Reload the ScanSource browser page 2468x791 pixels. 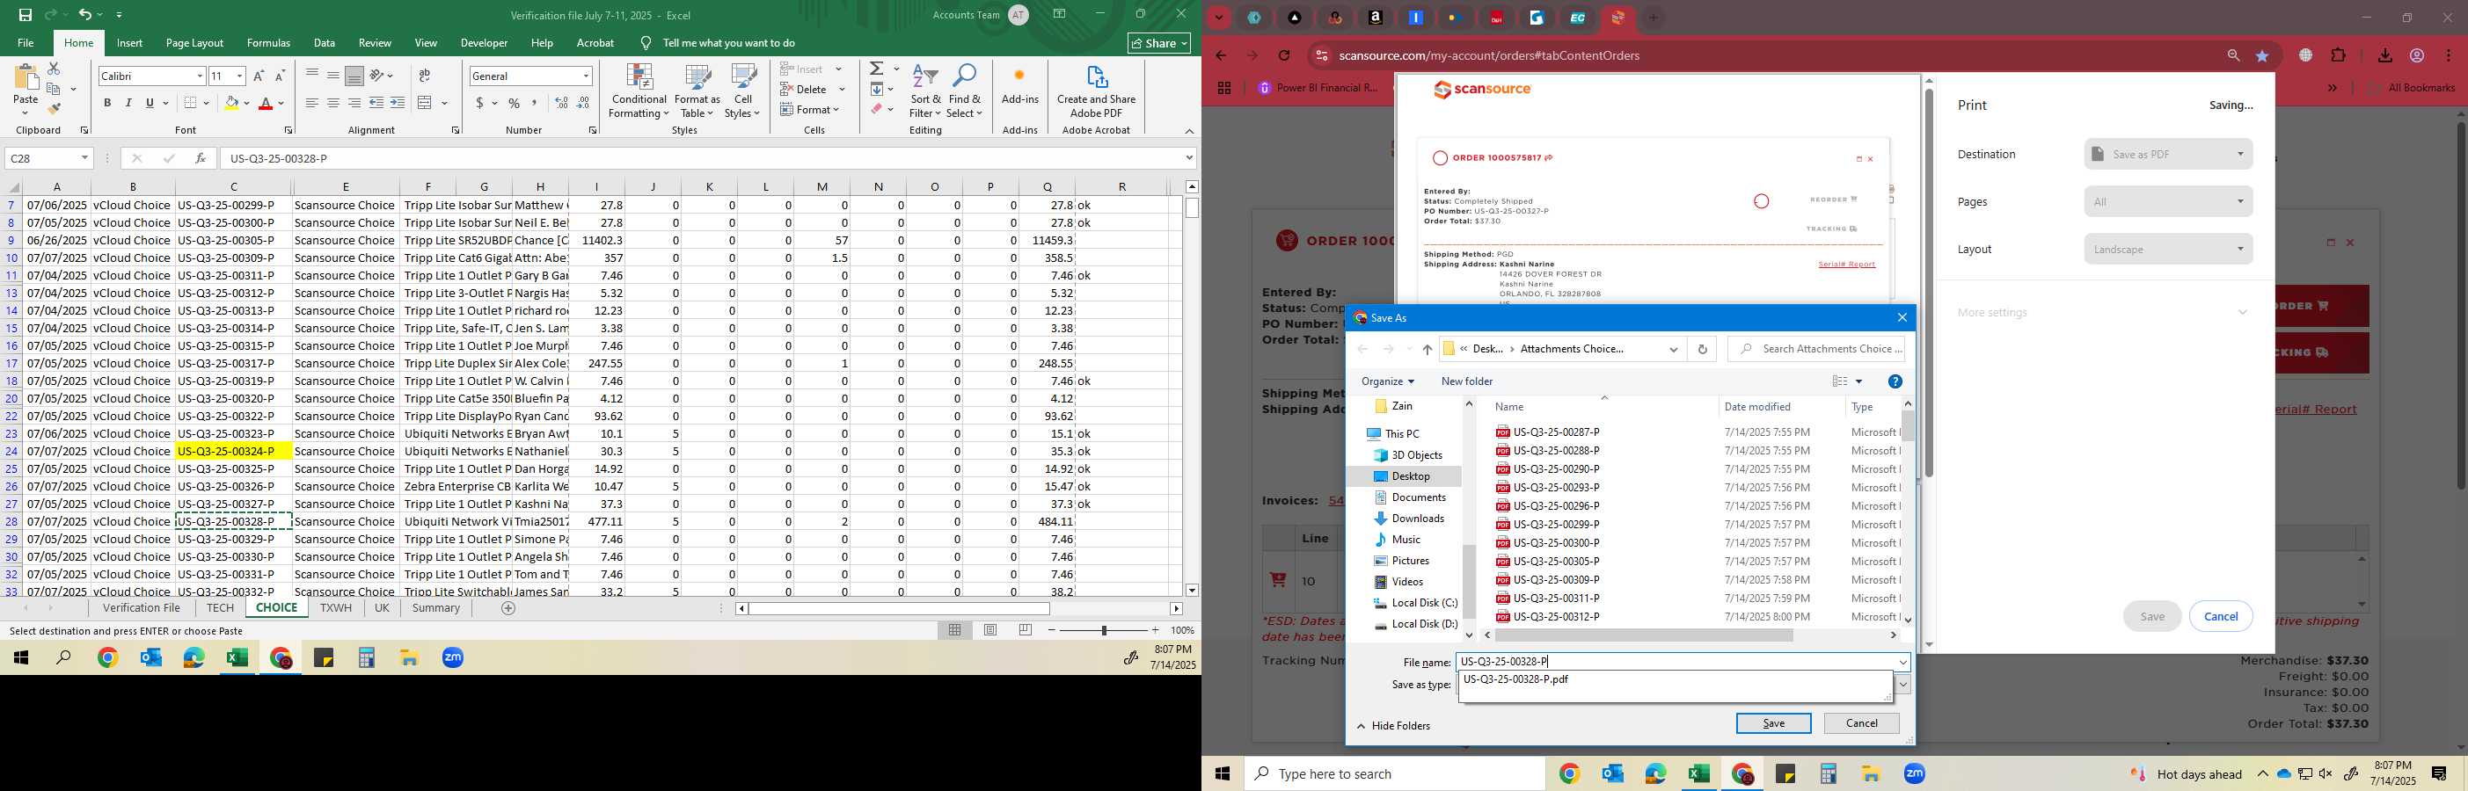[1285, 55]
